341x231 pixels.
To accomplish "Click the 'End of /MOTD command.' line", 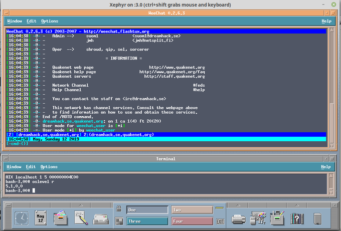I will click(x=68, y=117).
